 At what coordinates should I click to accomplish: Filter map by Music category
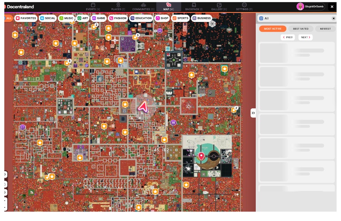(x=66, y=18)
